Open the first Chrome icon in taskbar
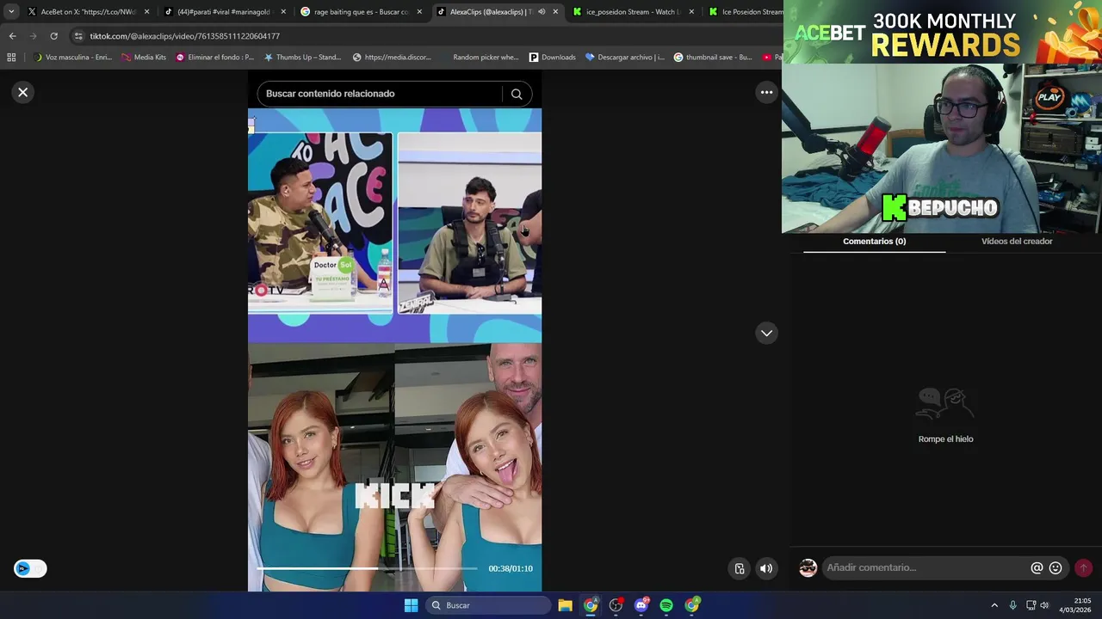 [x=591, y=605]
